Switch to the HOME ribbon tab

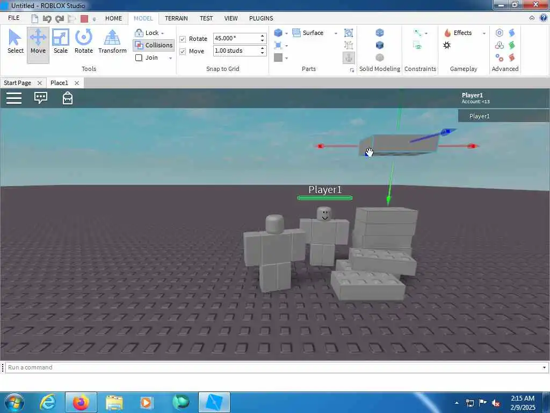coord(114,18)
